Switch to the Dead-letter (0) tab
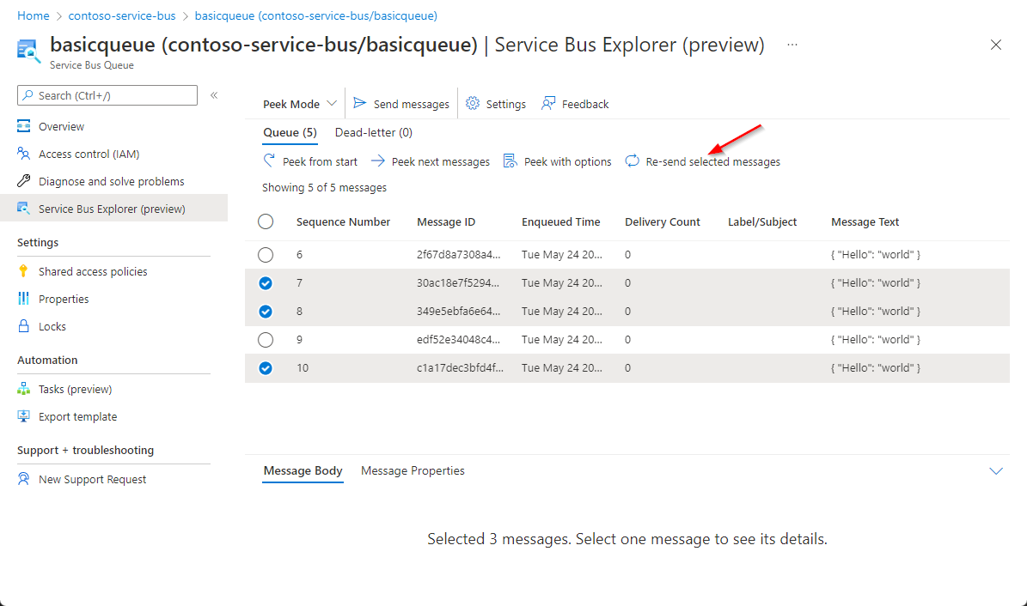 point(373,132)
